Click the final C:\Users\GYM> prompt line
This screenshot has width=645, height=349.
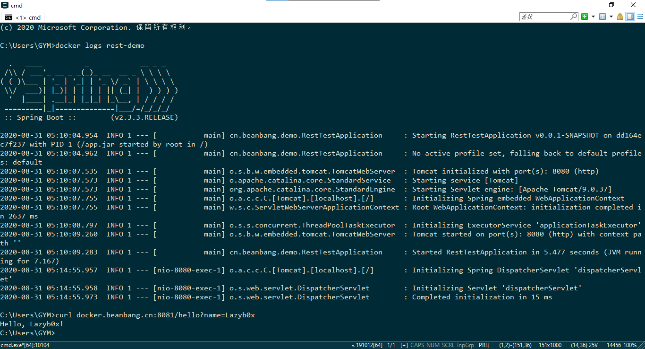pos(27,333)
